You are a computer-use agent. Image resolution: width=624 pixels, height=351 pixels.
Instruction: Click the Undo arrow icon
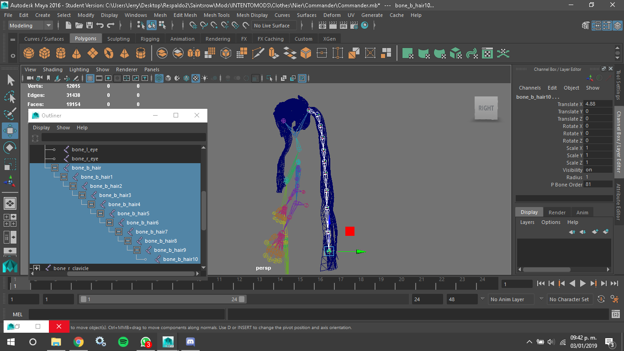click(x=100, y=26)
